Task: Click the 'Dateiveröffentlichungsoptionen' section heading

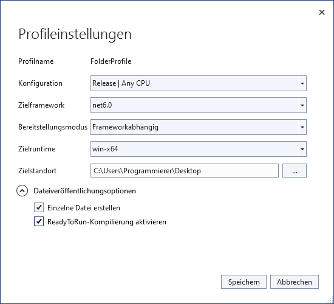Action: [x=85, y=191]
